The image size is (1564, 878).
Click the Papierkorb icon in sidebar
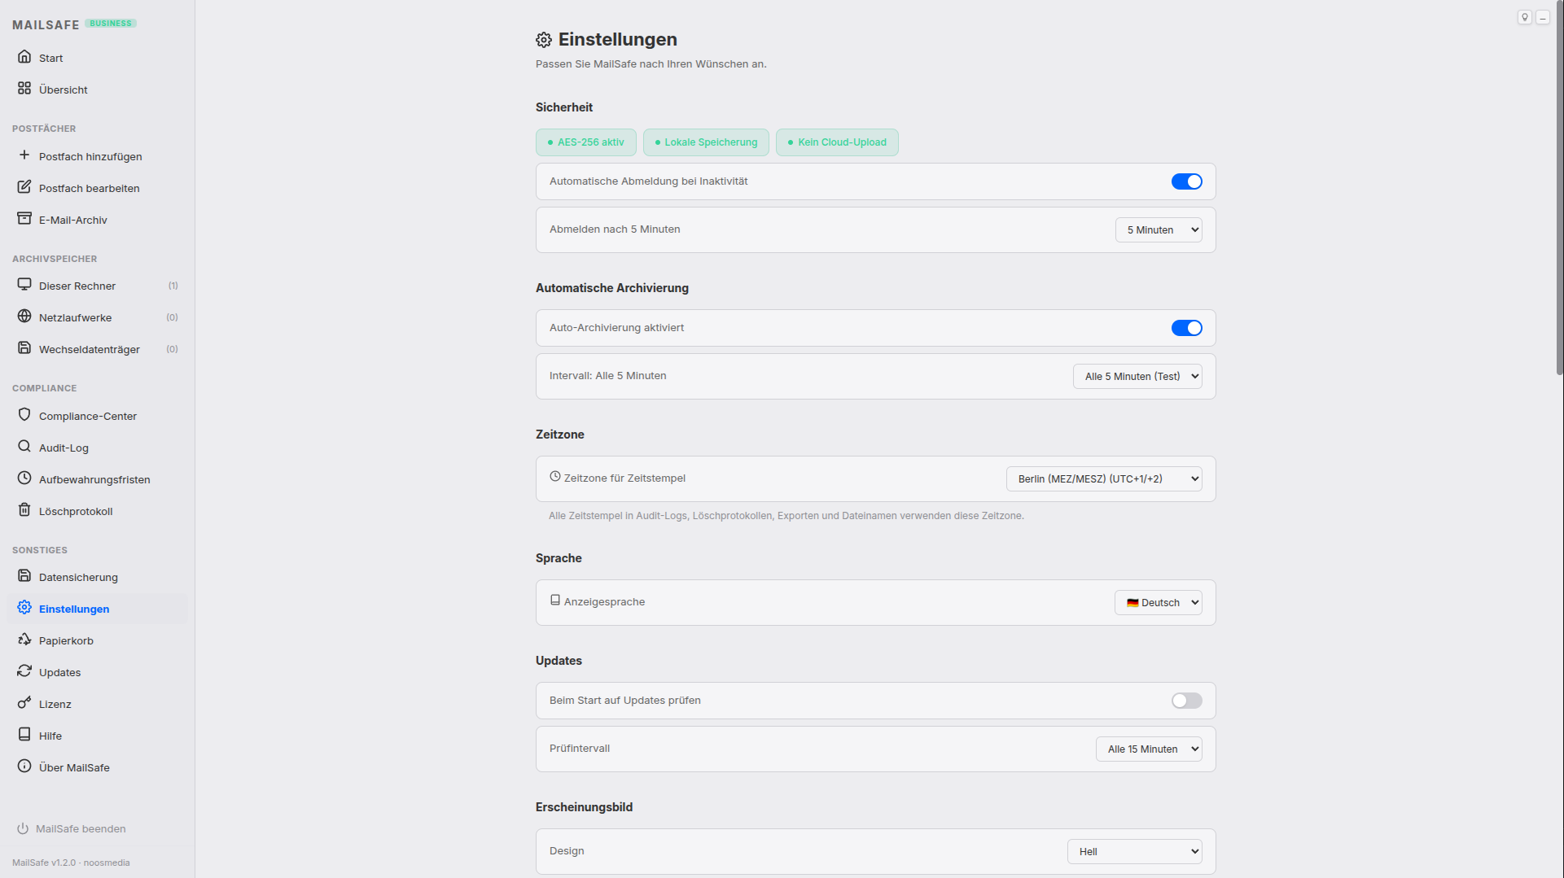(24, 640)
